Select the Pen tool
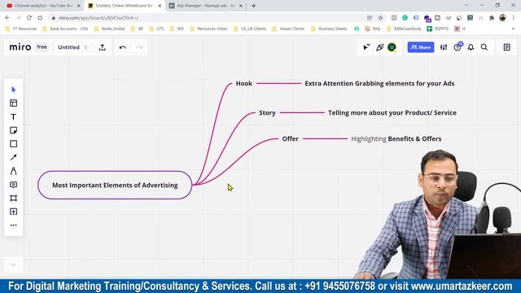 point(13,171)
